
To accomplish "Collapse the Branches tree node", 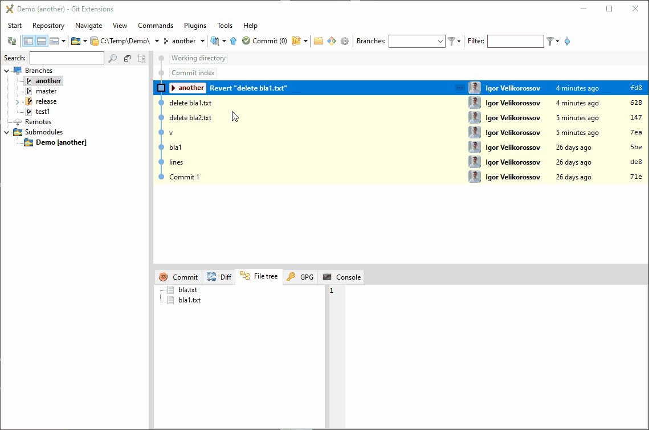I will [x=7, y=71].
